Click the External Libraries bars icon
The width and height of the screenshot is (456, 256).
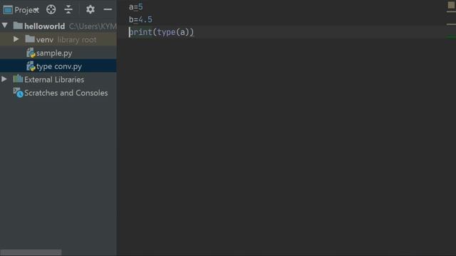(x=18, y=79)
